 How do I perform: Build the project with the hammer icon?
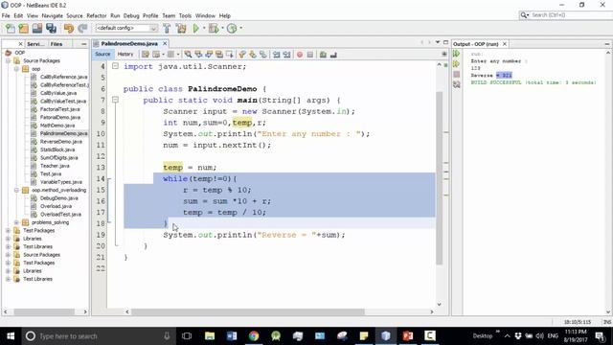point(167,28)
